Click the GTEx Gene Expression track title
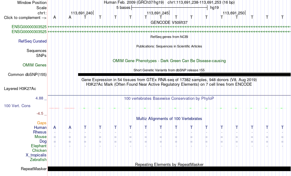The height and width of the screenshot is (176, 291). click(x=169, y=80)
